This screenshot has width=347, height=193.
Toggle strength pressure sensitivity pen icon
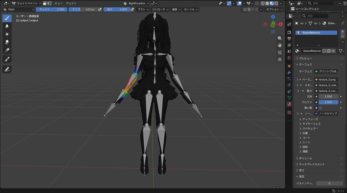pyautogui.click(x=132, y=9)
